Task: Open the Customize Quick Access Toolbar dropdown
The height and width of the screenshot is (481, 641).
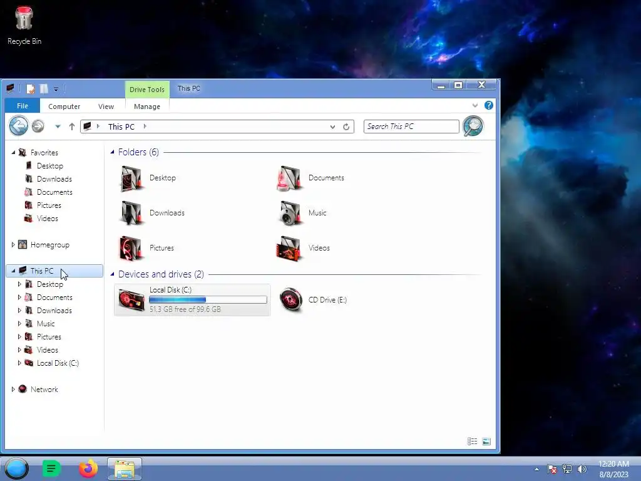Action: (x=56, y=89)
